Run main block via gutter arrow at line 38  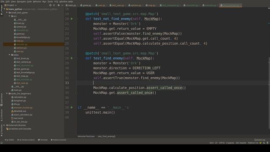click(72, 108)
